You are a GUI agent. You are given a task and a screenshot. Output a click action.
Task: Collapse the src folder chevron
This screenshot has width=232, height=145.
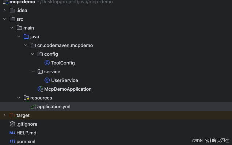[x=5, y=19]
